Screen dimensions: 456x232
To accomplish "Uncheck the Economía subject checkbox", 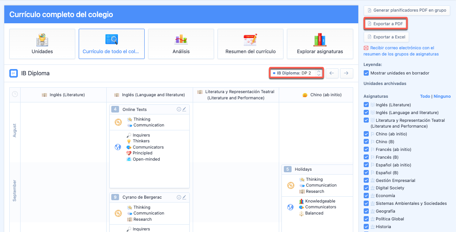I will pos(366,196).
